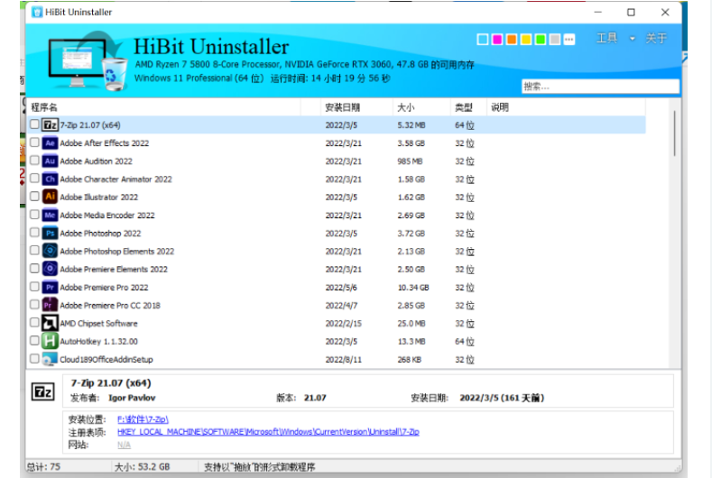Click the Premiere Pro 2022 Pr icon
712x478 pixels.
50,288
